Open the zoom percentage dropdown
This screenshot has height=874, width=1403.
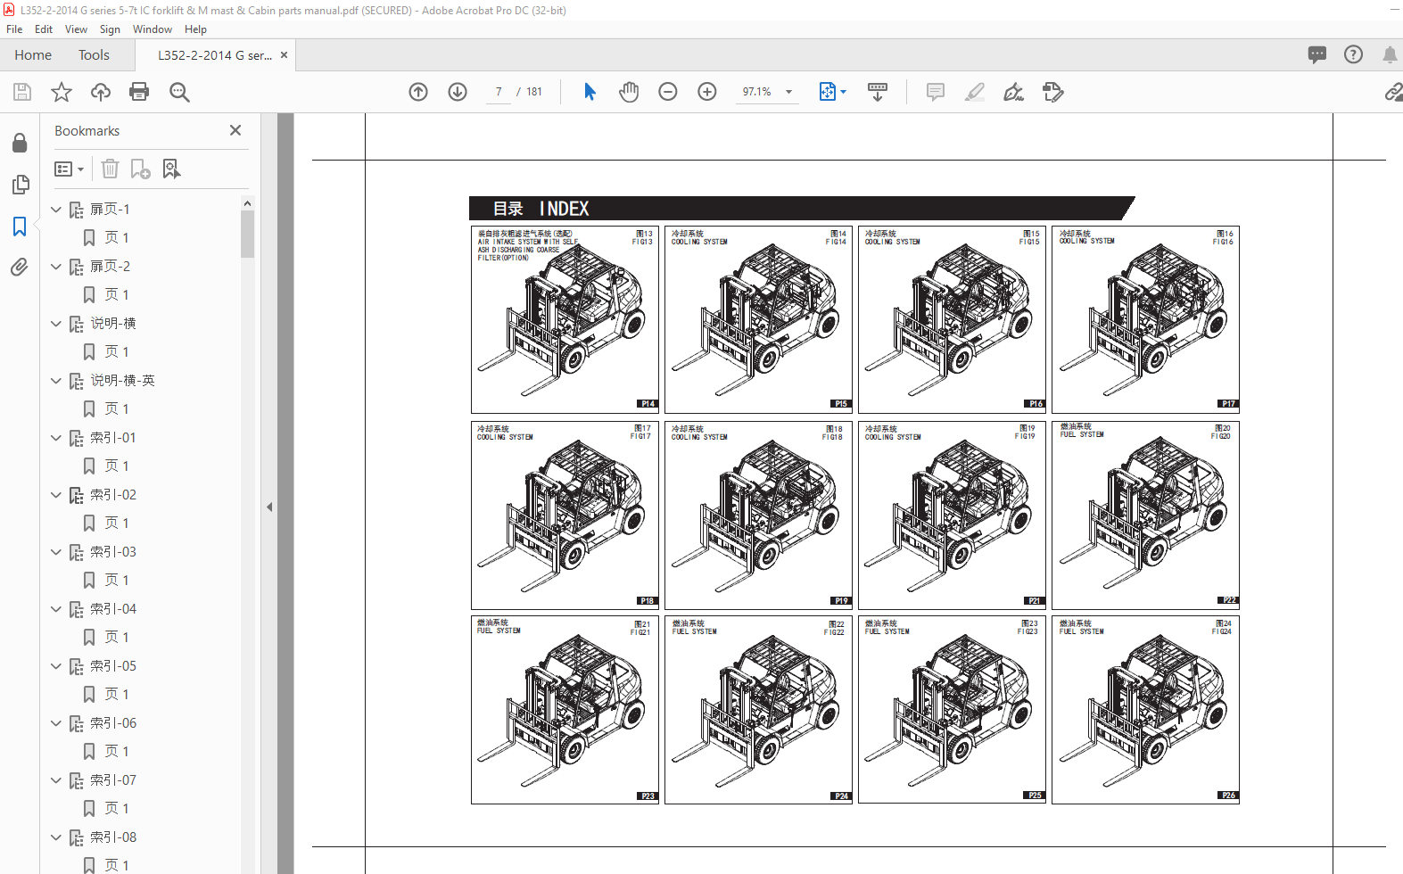pyautogui.click(x=788, y=92)
